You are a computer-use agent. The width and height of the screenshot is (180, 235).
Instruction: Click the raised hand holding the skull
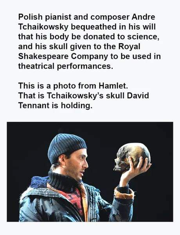coord(134,171)
